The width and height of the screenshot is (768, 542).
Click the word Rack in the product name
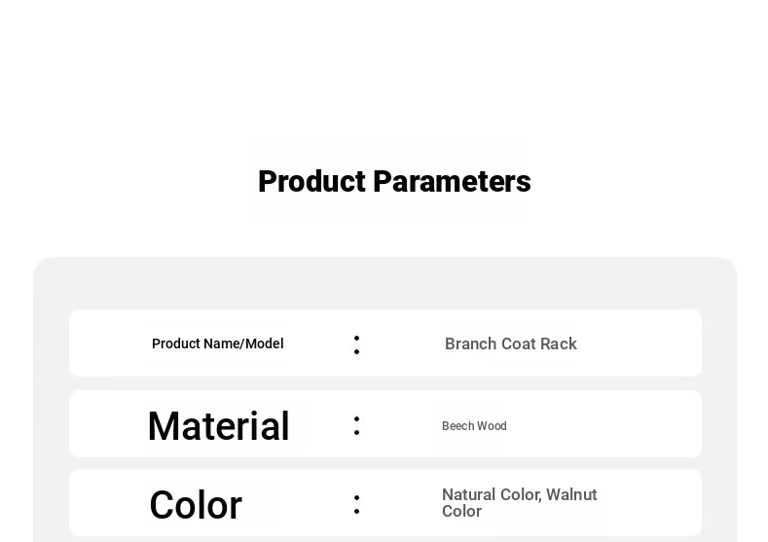point(559,343)
